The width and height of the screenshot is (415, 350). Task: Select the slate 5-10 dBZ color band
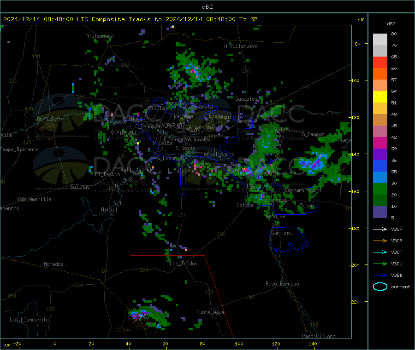point(380,212)
